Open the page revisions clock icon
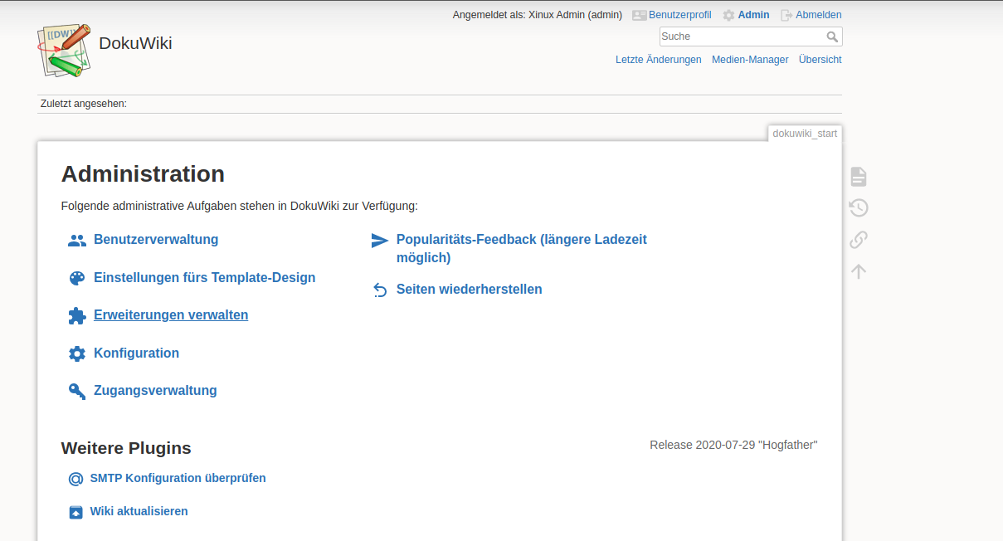This screenshot has height=541, width=1003. click(x=858, y=207)
